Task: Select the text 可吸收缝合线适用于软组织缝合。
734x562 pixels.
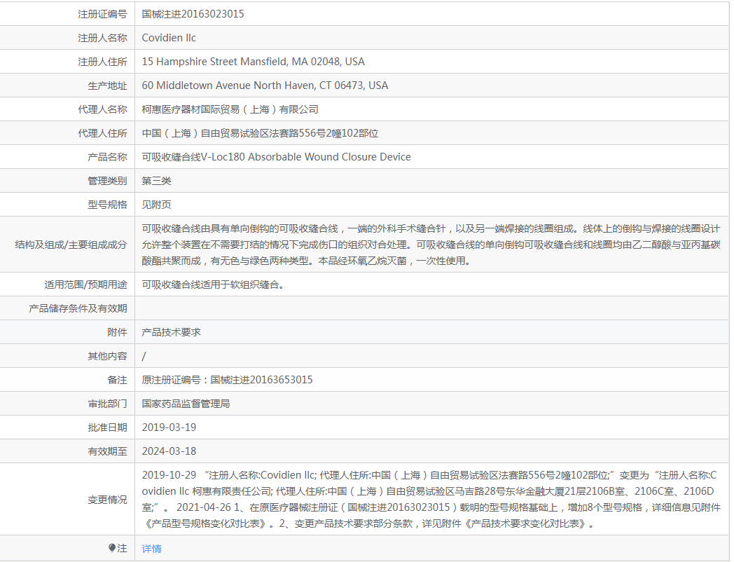Action: 213,285
